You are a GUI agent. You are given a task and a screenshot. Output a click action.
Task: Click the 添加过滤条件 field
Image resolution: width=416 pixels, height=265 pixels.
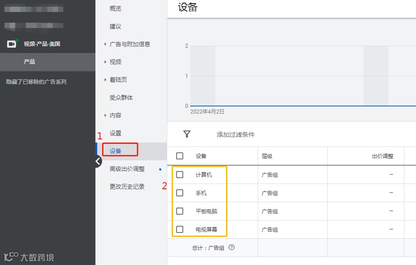(x=235, y=135)
